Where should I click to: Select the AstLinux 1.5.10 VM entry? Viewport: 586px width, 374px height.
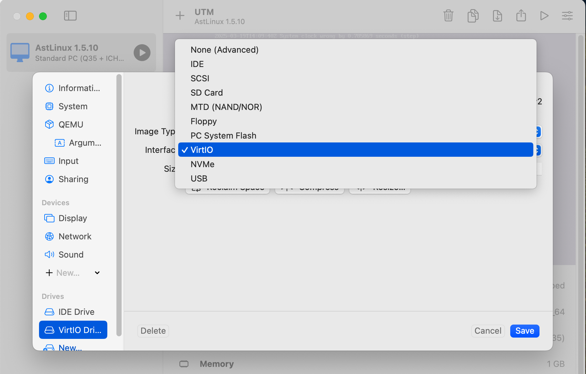tap(81, 53)
